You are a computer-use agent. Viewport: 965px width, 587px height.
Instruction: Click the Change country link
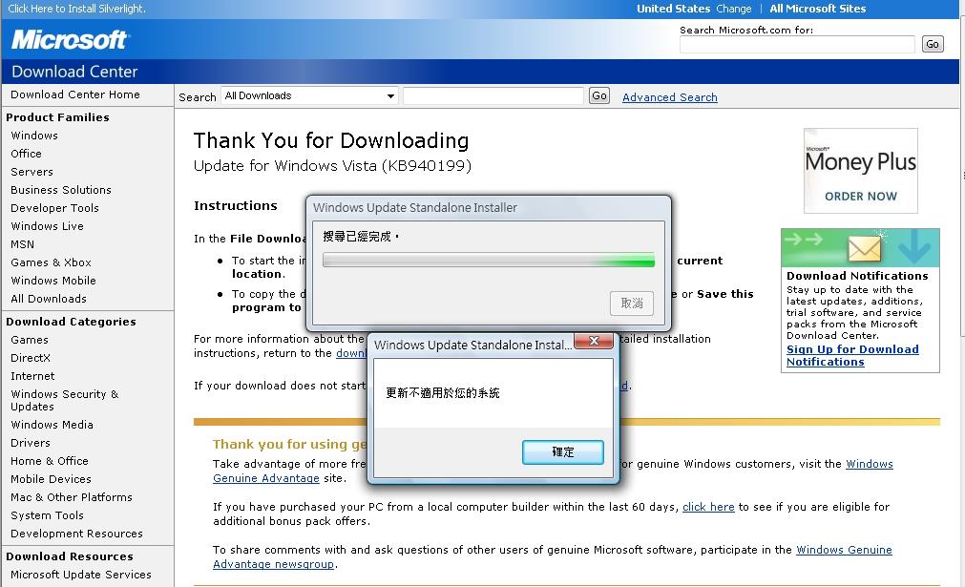point(734,9)
